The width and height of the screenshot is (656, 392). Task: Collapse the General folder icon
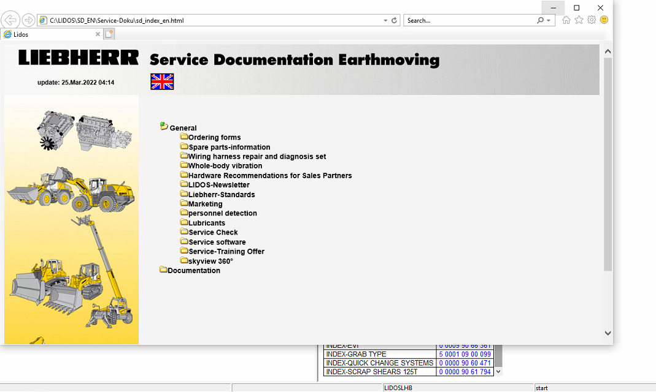point(164,126)
